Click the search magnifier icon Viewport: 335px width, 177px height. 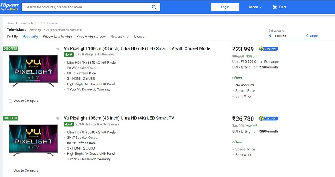tap(154, 7)
